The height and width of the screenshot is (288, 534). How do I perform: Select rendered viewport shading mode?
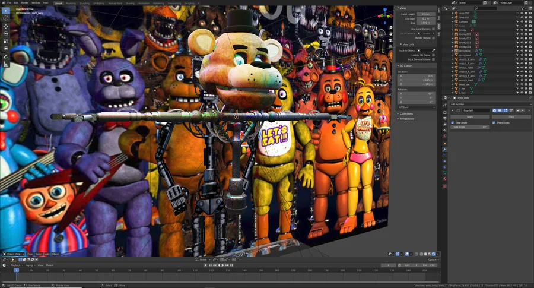434,254
